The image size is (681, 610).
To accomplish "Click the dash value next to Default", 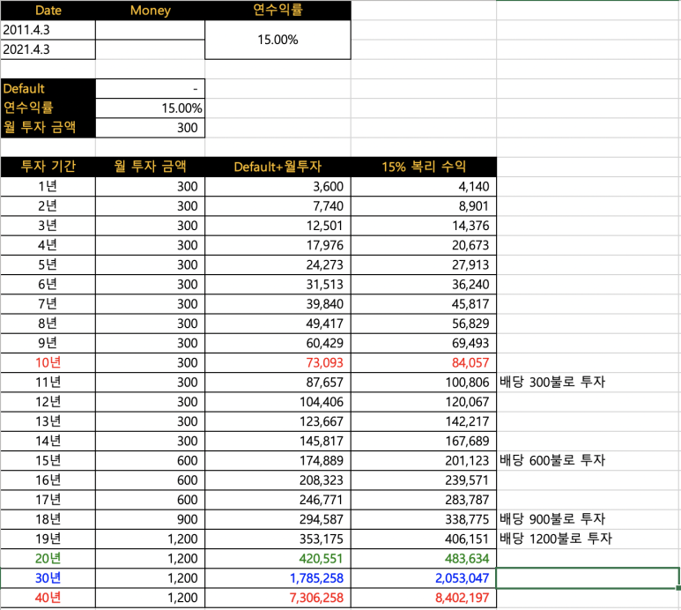I will point(150,89).
